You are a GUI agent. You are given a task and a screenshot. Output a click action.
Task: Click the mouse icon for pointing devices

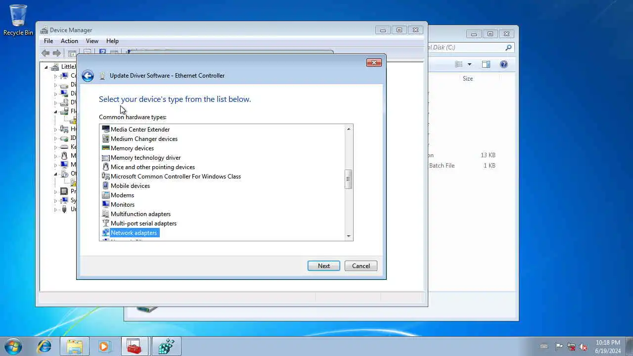pyautogui.click(x=105, y=167)
